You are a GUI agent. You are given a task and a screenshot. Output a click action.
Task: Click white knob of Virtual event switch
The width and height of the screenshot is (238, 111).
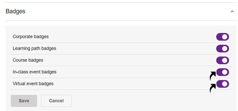pos(225,84)
